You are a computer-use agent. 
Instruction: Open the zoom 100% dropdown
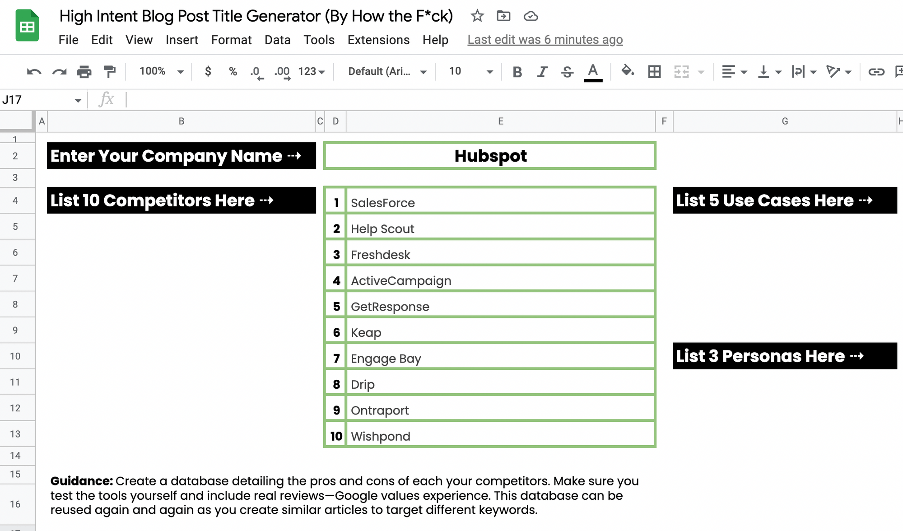[161, 71]
